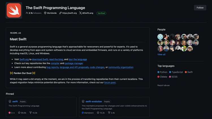Open the community organization link
Viewport: 212px width, 119px height.
coord(121,67)
